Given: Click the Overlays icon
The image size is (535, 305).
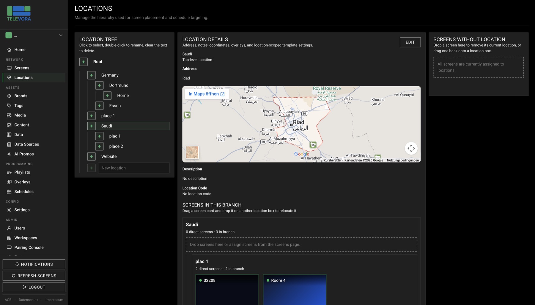Looking at the screenshot, I should point(9,182).
